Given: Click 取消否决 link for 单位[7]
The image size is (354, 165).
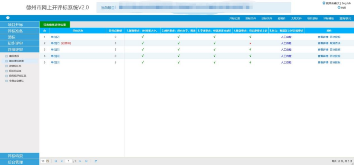Looking at the screenshot, I should click(335, 43).
